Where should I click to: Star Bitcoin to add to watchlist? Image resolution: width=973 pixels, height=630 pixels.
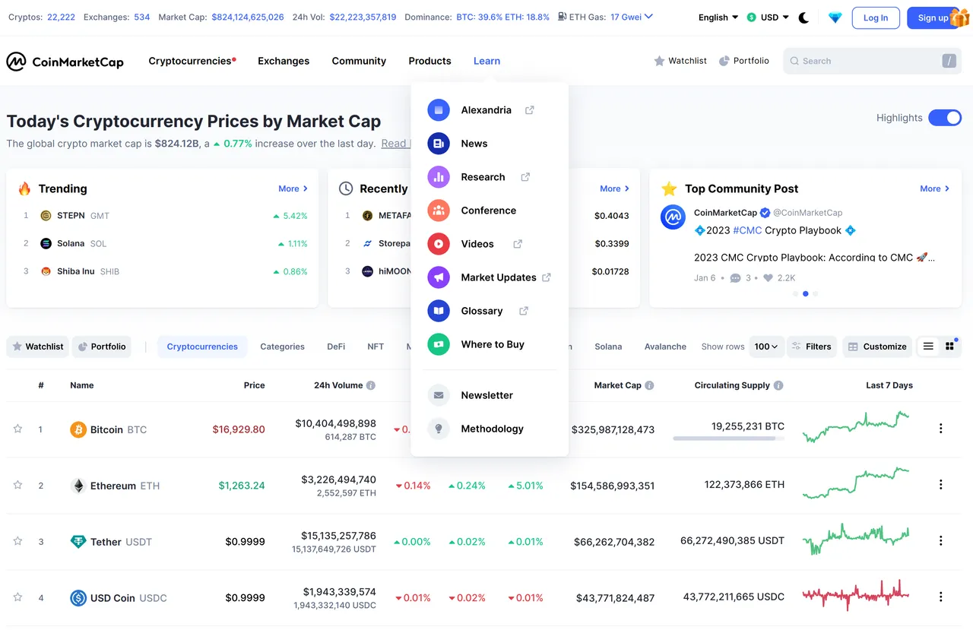point(17,429)
